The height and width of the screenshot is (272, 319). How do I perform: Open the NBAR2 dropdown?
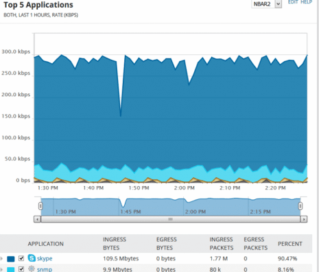coord(266,4)
